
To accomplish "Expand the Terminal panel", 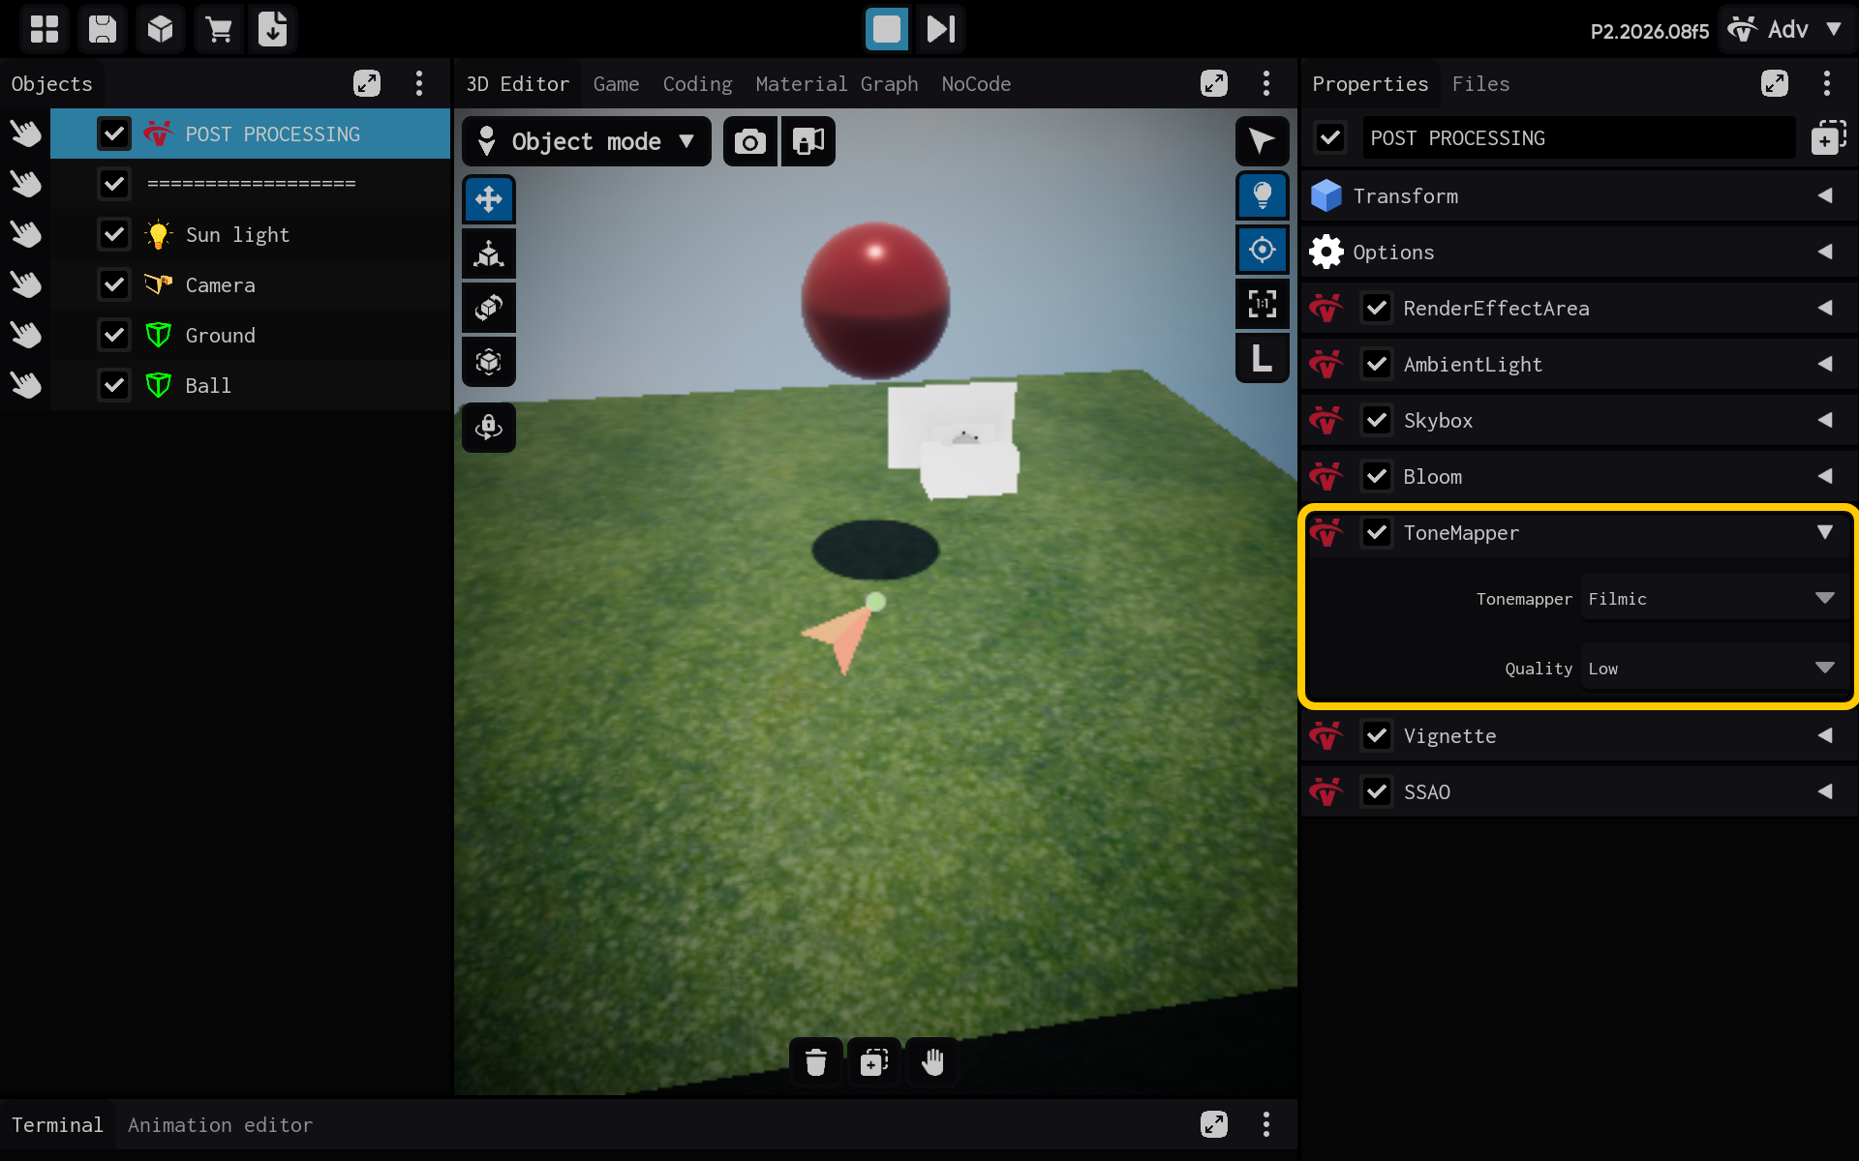I will (1214, 1124).
